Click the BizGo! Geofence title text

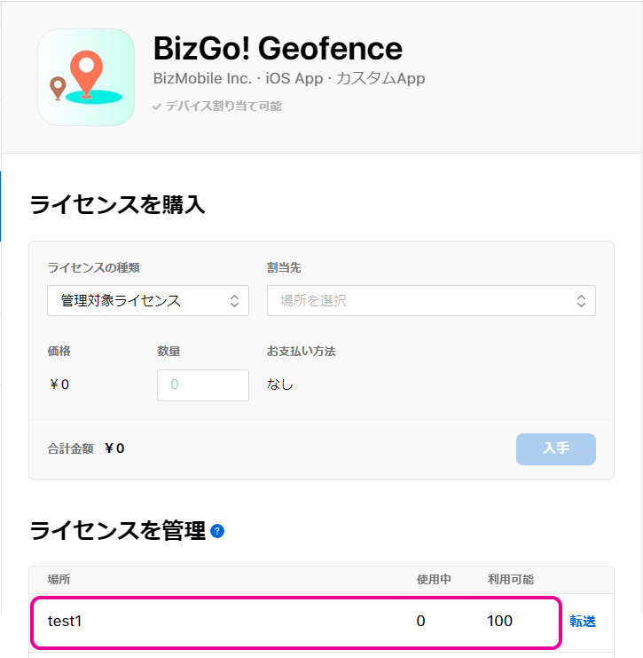click(278, 48)
